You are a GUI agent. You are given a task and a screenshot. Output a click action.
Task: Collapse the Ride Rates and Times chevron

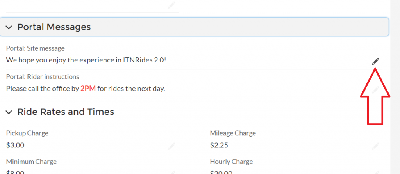pos(9,112)
